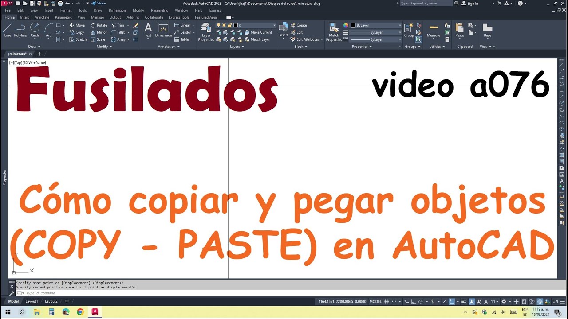This screenshot has width=568, height=319.
Task: Switch to Layout1 tab
Action: click(x=32, y=301)
